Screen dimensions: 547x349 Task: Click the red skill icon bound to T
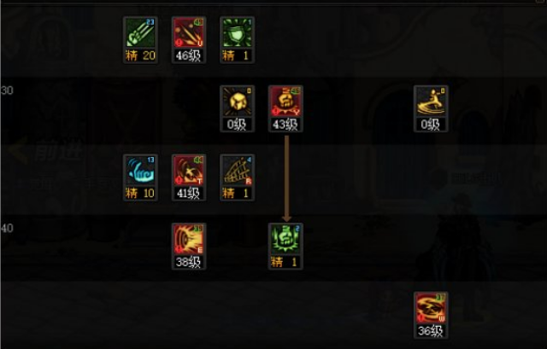[x=189, y=171]
